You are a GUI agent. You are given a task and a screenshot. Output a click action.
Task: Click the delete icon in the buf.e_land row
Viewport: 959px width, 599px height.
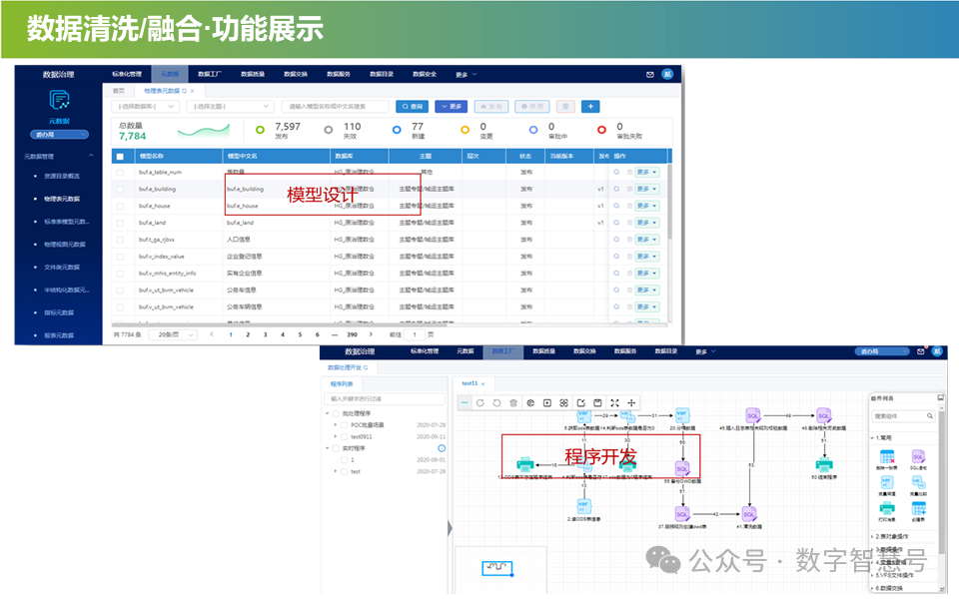click(628, 223)
